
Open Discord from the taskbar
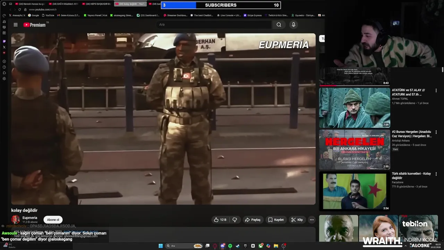point(223,246)
